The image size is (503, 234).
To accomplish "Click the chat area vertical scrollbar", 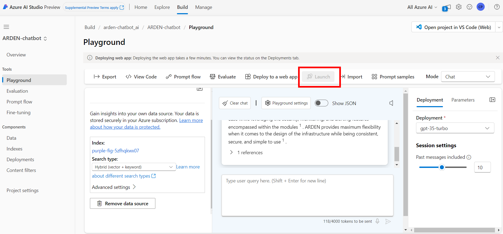I will [397, 154].
